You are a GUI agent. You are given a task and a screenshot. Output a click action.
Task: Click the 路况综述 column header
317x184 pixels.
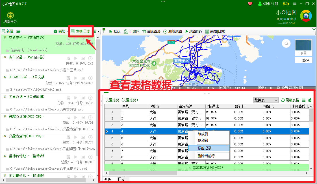click(191, 107)
